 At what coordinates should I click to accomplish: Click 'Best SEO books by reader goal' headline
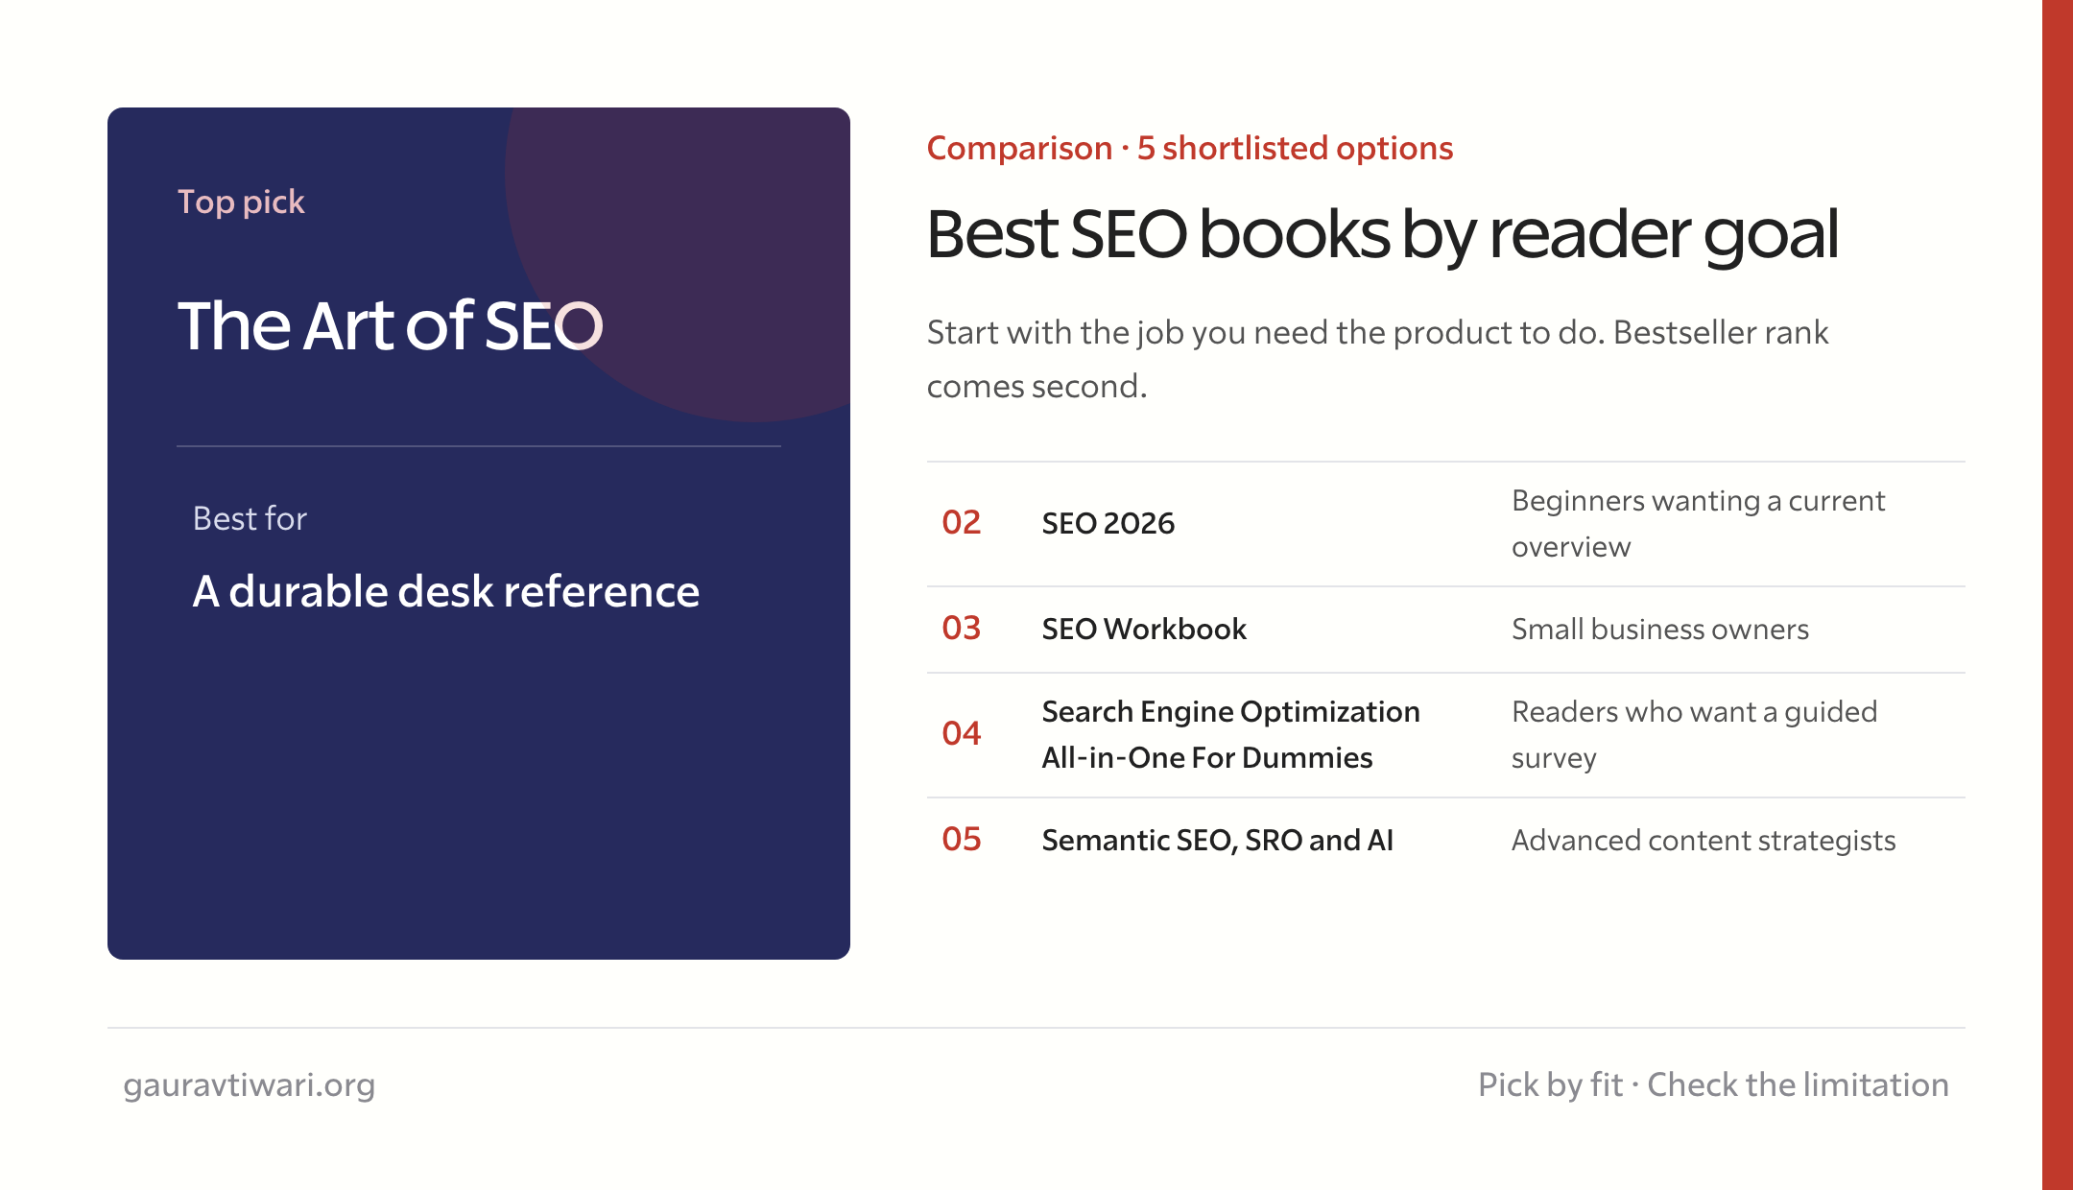[x=1383, y=234]
